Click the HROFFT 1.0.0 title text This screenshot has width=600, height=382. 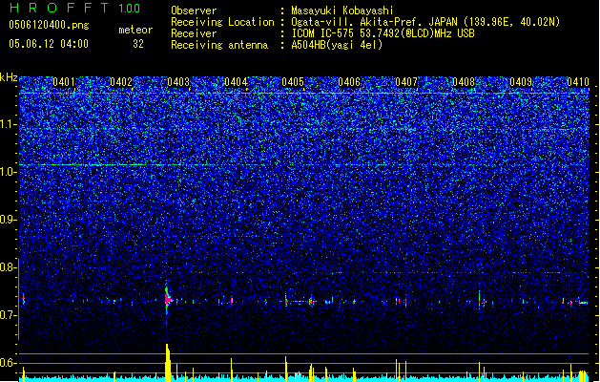point(75,8)
